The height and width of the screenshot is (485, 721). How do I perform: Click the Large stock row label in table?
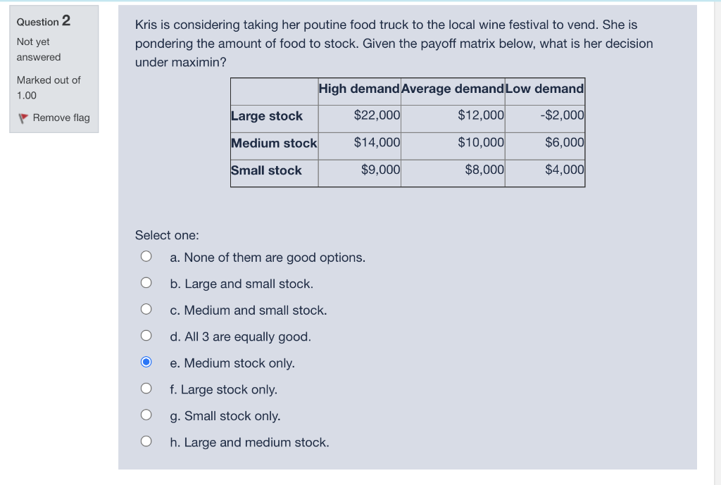click(267, 116)
